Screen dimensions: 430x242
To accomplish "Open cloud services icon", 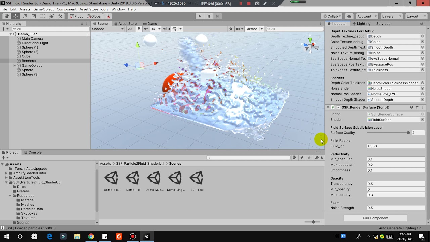I will pyautogui.click(x=349, y=16).
